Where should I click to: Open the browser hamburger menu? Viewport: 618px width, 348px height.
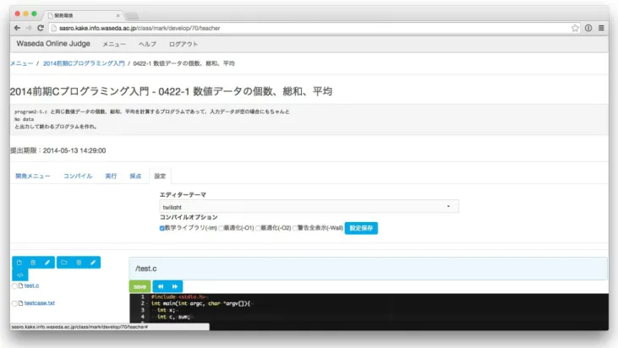[x=601, y=28]
